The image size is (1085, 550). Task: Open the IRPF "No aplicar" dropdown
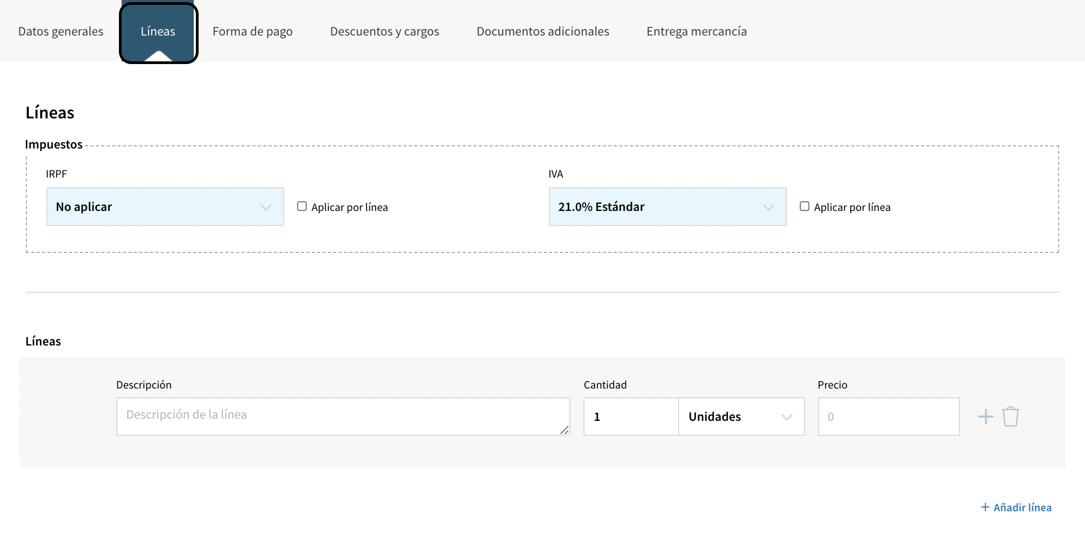pos(165,206)
